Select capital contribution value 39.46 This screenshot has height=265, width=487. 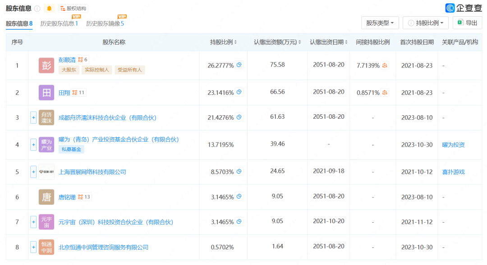pyautogui.click(x=277, y=144)
